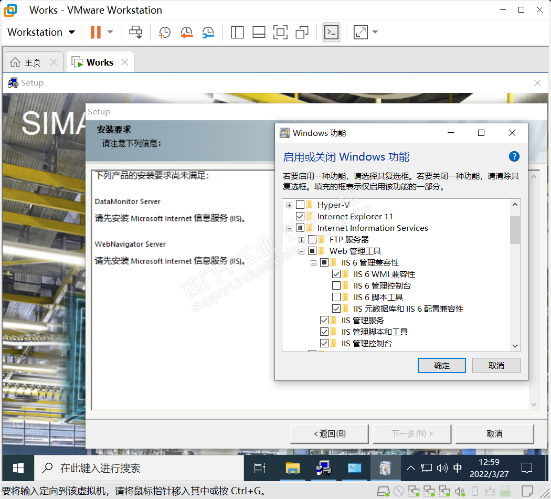Toggle the Web 管理工具 checkbox

pyautogui.click(x=312, y=251)
